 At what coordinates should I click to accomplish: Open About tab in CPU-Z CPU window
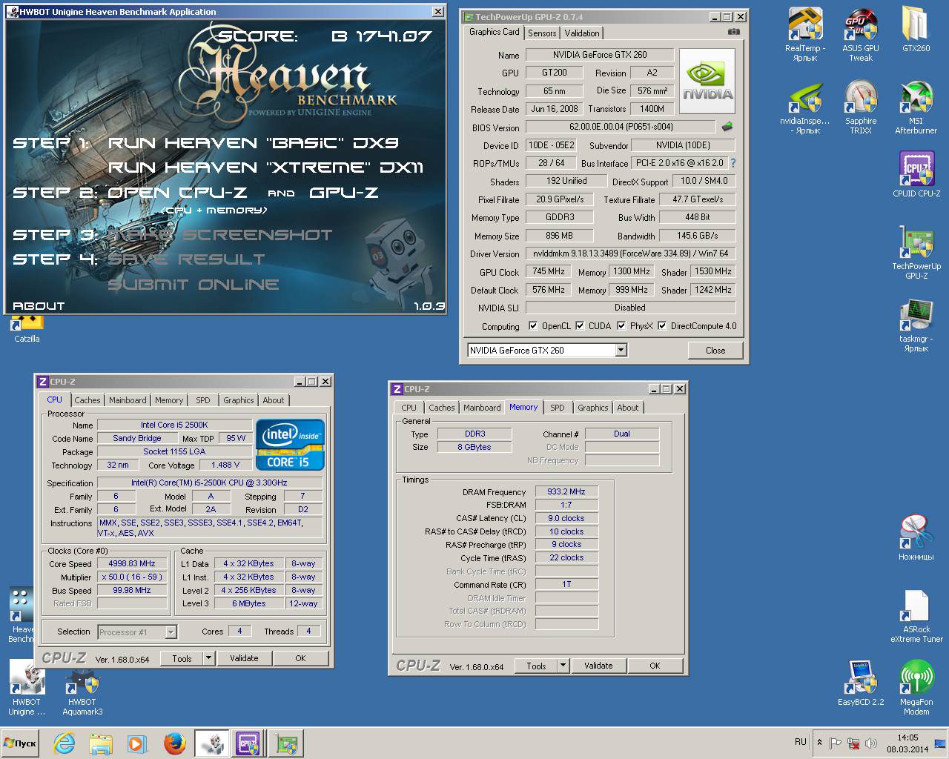[274, 400]
